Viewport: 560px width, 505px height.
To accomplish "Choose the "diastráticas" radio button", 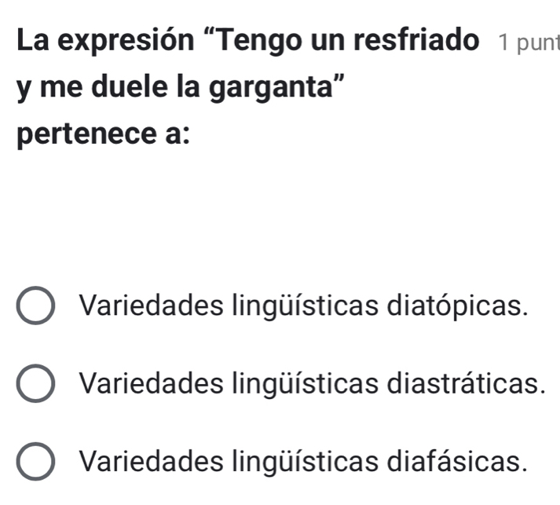I will [x=36, y=386].
